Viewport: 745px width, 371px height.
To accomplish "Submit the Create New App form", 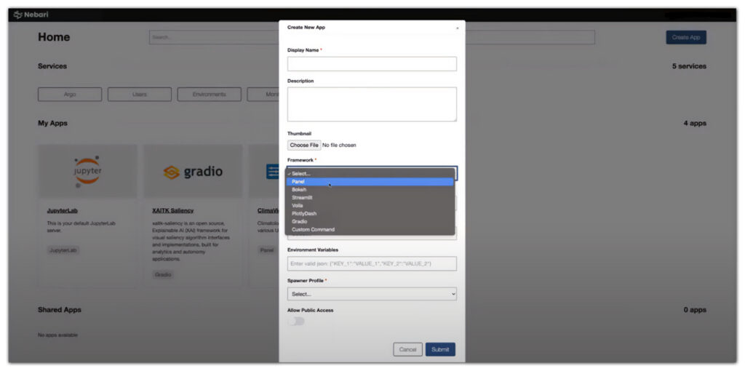I will tap(440, 350).
